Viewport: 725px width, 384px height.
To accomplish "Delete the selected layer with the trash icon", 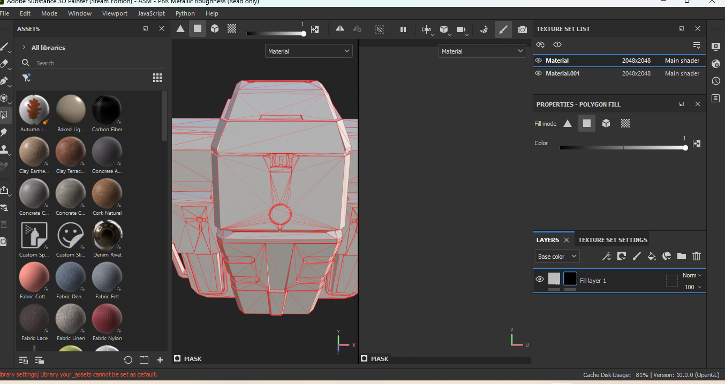I will pyautogui.click(x=696, y=256).
